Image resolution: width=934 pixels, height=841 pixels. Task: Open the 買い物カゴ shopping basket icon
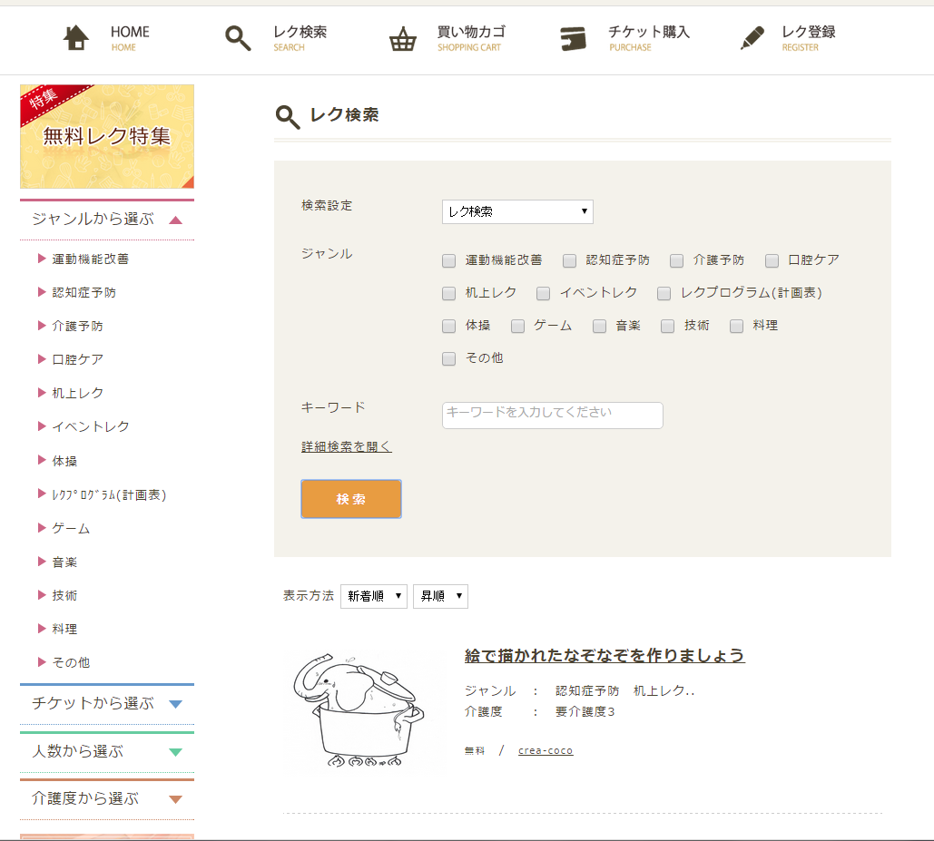pyautogui.click(x=403, y=39)
